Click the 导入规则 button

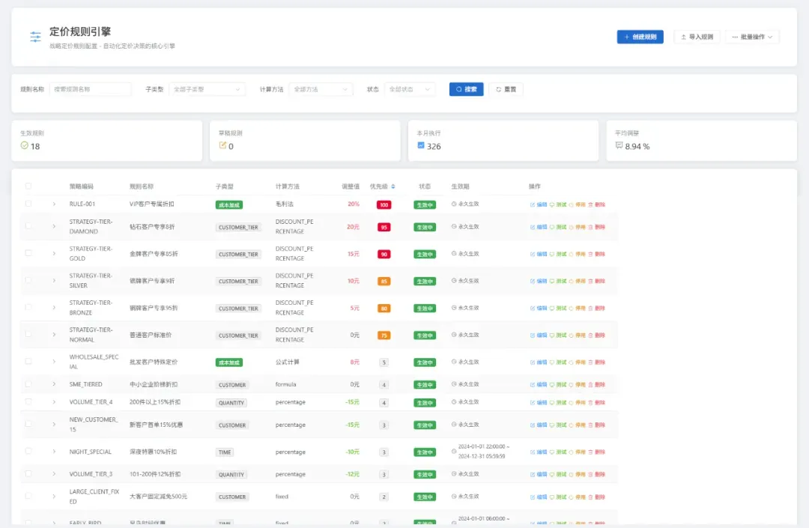tap(697, 37)
